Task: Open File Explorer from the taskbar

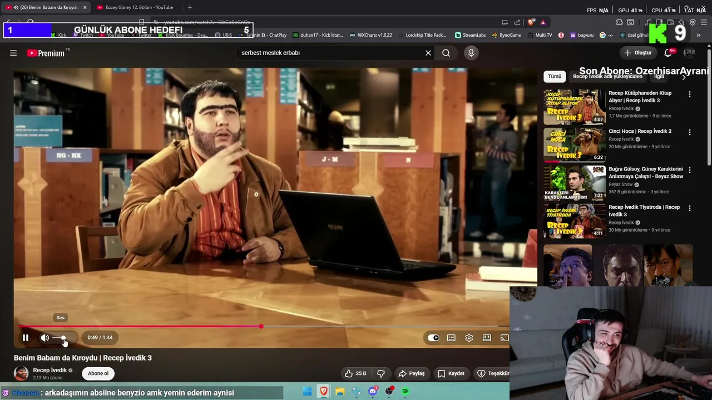Action: (x=340, y=392)
